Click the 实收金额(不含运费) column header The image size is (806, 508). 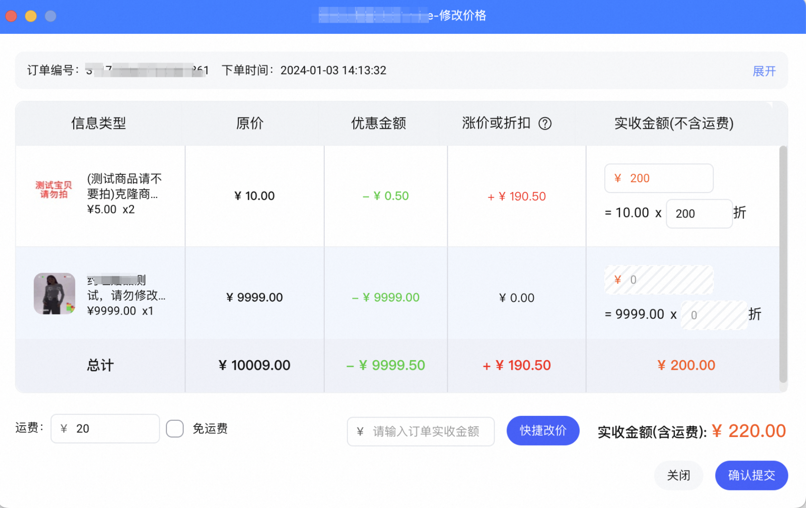coord(673,123)
